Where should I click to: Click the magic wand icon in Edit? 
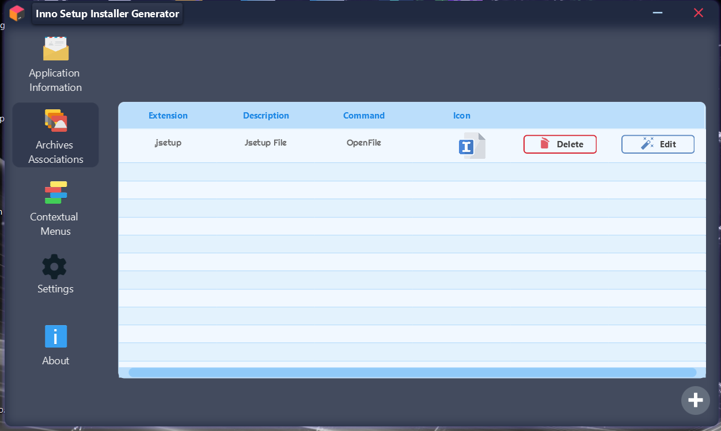pos(647,144)
